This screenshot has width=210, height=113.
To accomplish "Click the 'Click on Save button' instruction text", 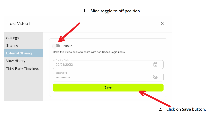I will 182,109.
